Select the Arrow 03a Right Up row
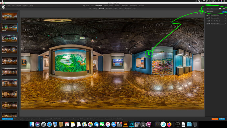 (x=216, y=21)
